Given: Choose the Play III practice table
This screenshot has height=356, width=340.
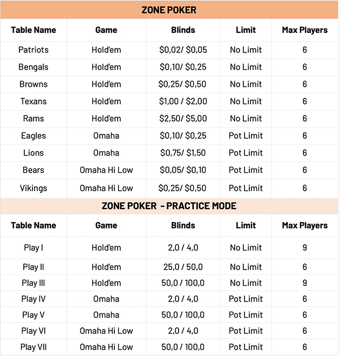Looking at the screenshot, I should [x=33, y=283].
